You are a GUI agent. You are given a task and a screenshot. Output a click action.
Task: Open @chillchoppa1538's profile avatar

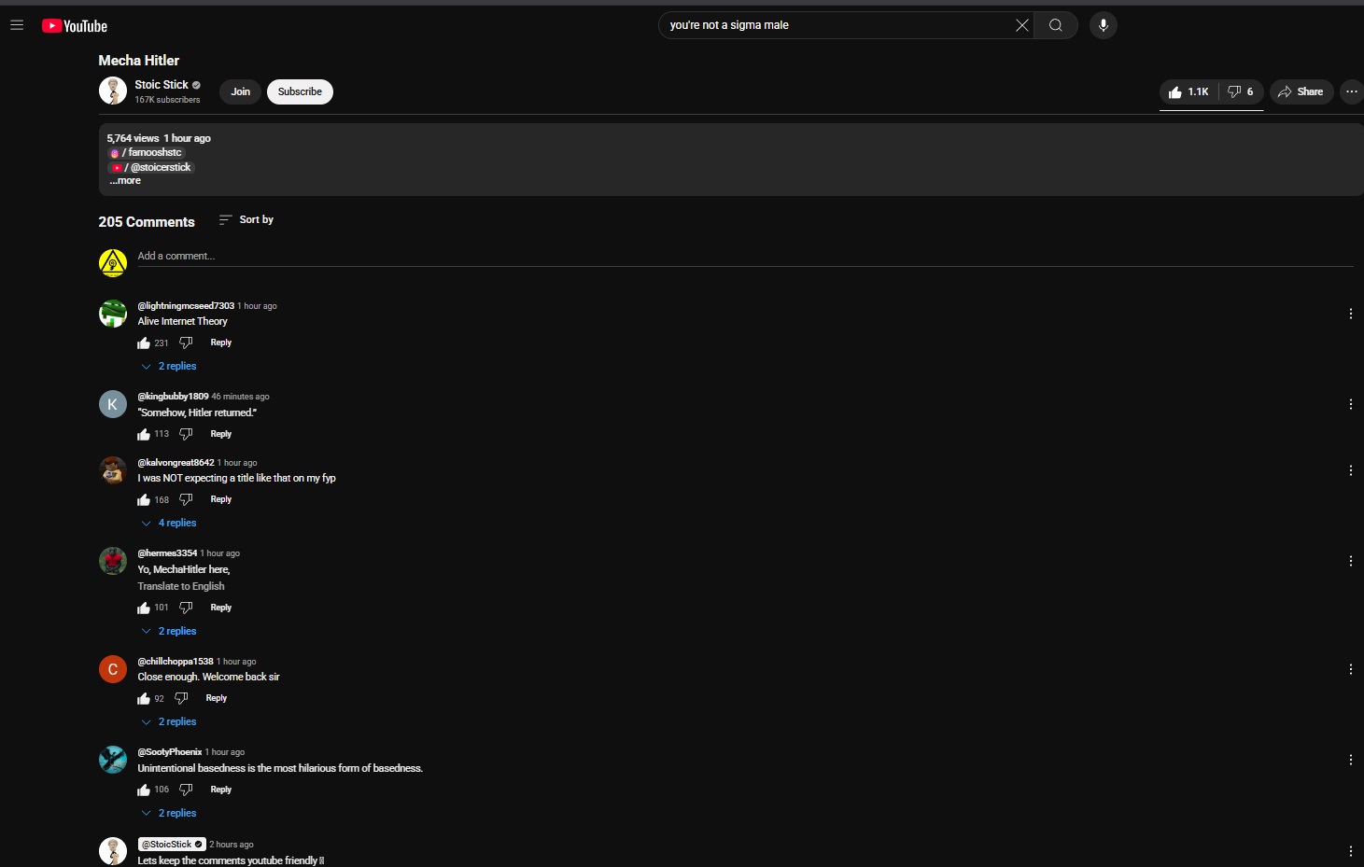[x=113, y=669]
